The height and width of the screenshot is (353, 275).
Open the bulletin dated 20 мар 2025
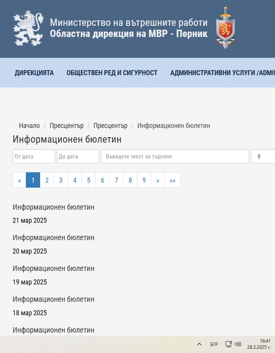54,238
